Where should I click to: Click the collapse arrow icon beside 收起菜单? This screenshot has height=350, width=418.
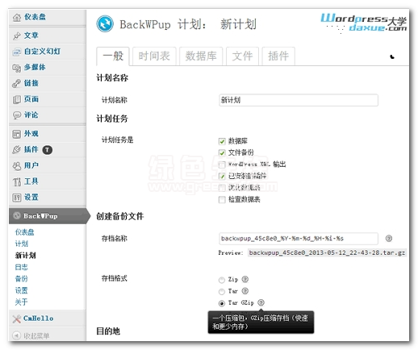click(x=17, y=335)
